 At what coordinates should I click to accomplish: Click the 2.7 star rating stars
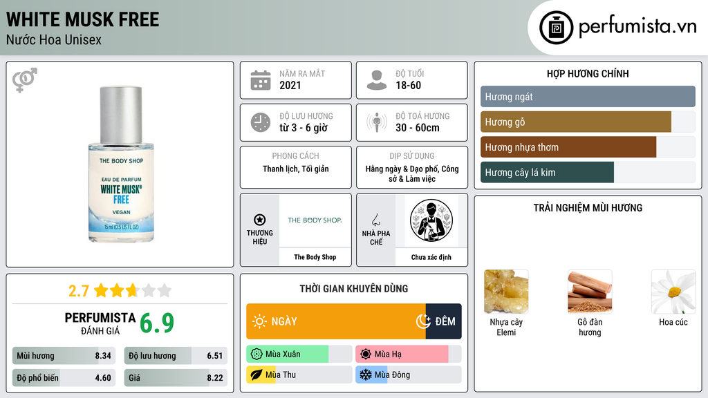point(133,290)
